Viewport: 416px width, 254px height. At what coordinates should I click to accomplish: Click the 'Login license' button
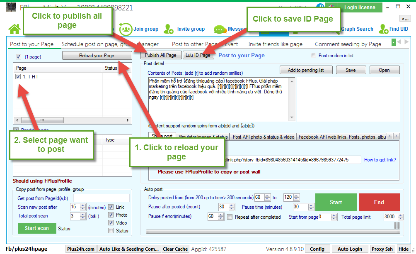point(360,7)
